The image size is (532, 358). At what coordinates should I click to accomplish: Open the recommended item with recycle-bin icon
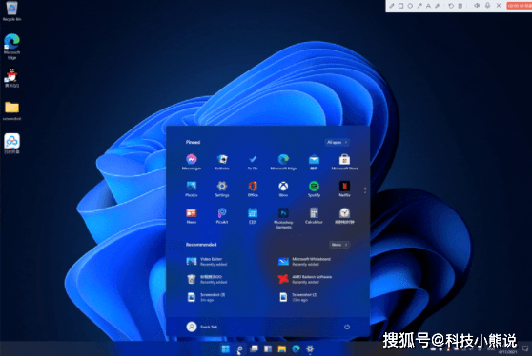(207, 279)
